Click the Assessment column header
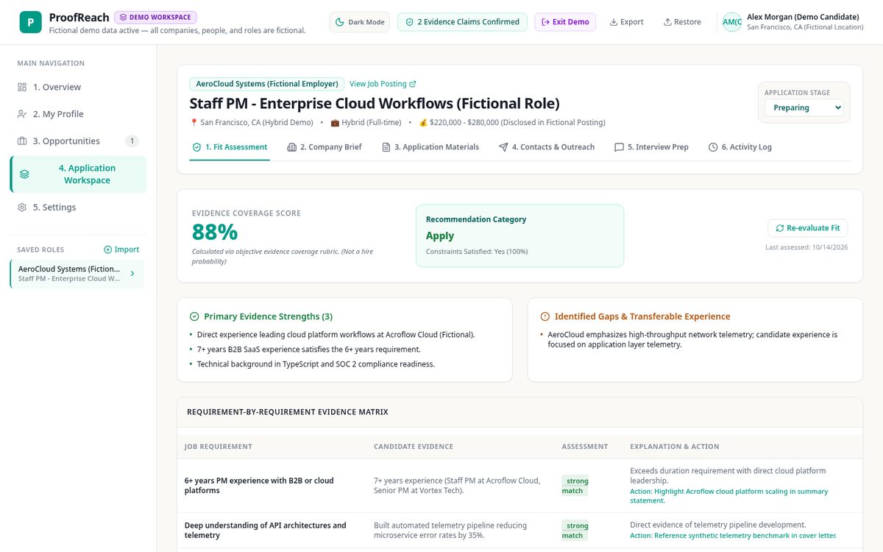 click(585, 447)
